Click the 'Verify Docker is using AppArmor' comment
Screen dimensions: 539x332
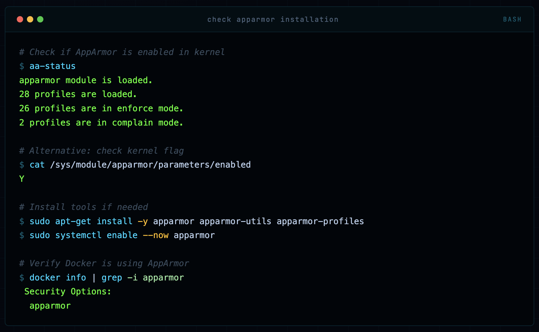104,263
